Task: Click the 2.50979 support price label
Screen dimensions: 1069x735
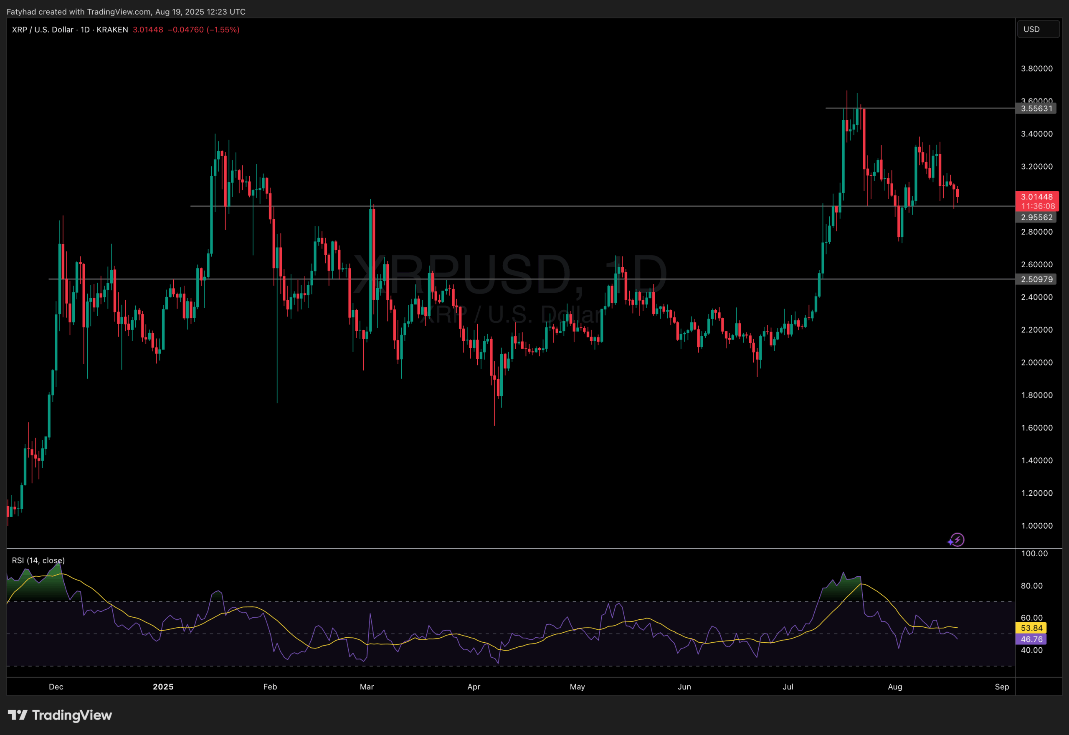Action: pyautogui.click(x=1036, y=279)
